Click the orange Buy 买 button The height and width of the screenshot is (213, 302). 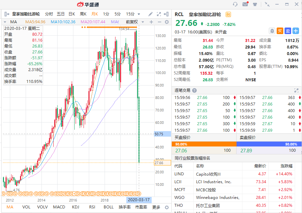pyautogui.click(x=280, y=31)
